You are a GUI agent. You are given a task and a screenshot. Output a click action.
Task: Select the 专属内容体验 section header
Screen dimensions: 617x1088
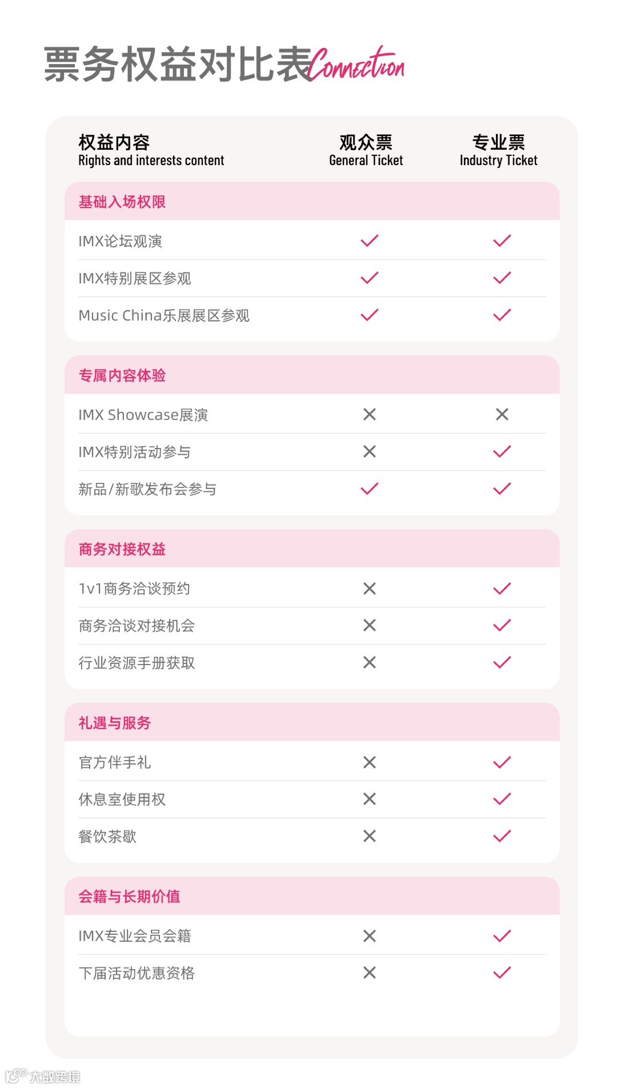coord(312,375)
